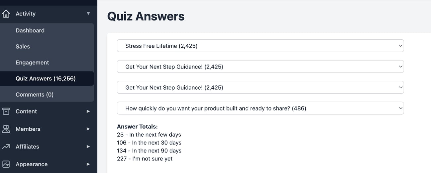
Task: Go to Dashboard in the sidebar
Action: [30, 30]
